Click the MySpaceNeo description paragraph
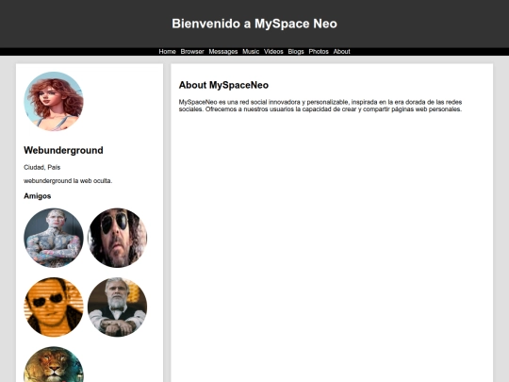Image resolution: width=509 pixels, height=382 pixels. [320, 106]
